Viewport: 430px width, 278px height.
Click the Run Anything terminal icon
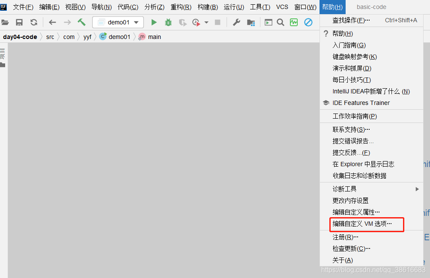click(268, 22)
